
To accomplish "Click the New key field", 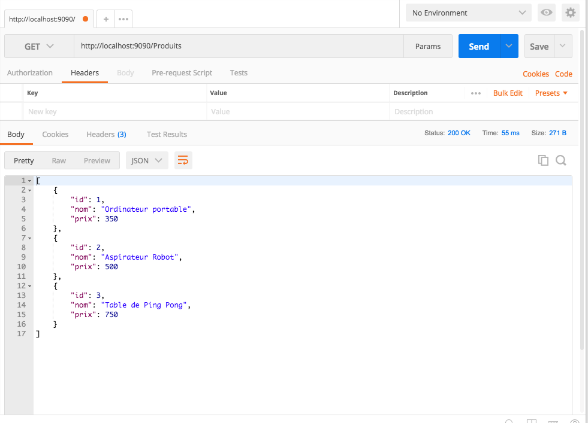I will pyautogui.click(x=114, y=111).
